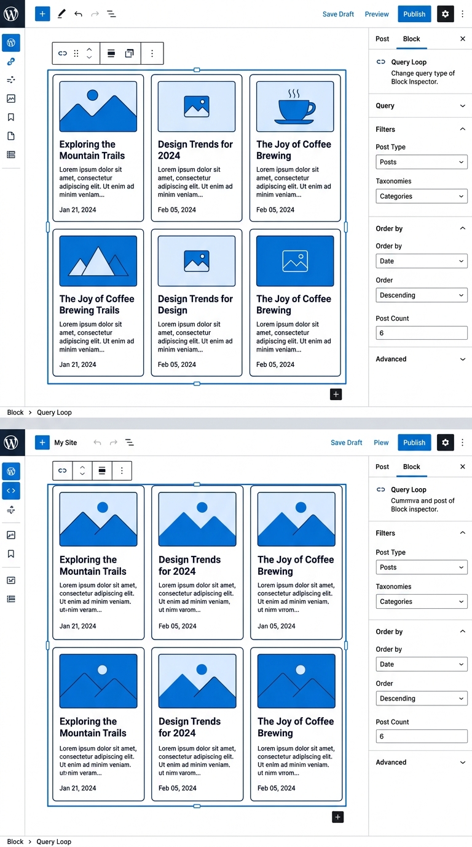This screenshot has width=472, height=847.
Task: Click Redo arrow in the top editor toolbar
Action: coord(95,14)
